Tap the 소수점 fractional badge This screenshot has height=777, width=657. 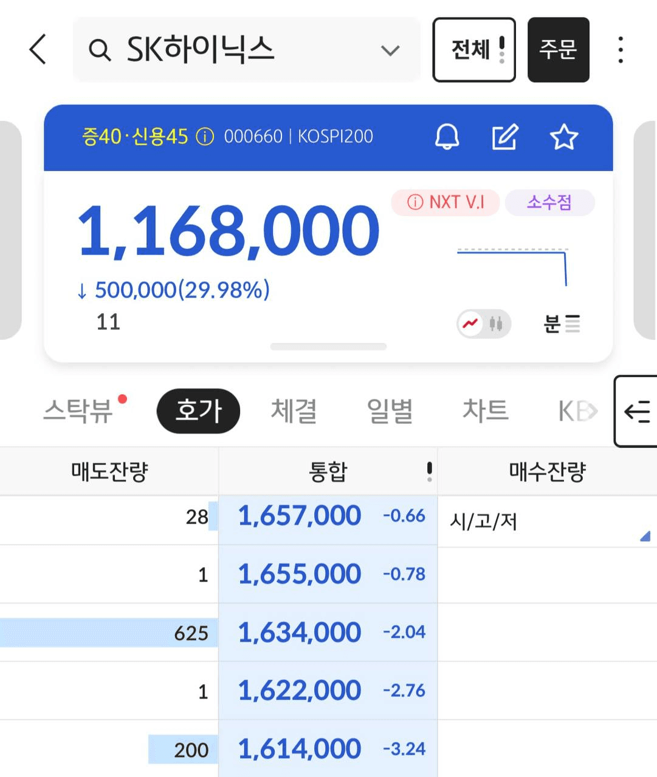coord(549,202)
